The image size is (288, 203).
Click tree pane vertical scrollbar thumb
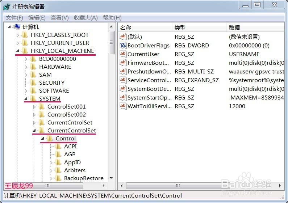tap(111, 42)
